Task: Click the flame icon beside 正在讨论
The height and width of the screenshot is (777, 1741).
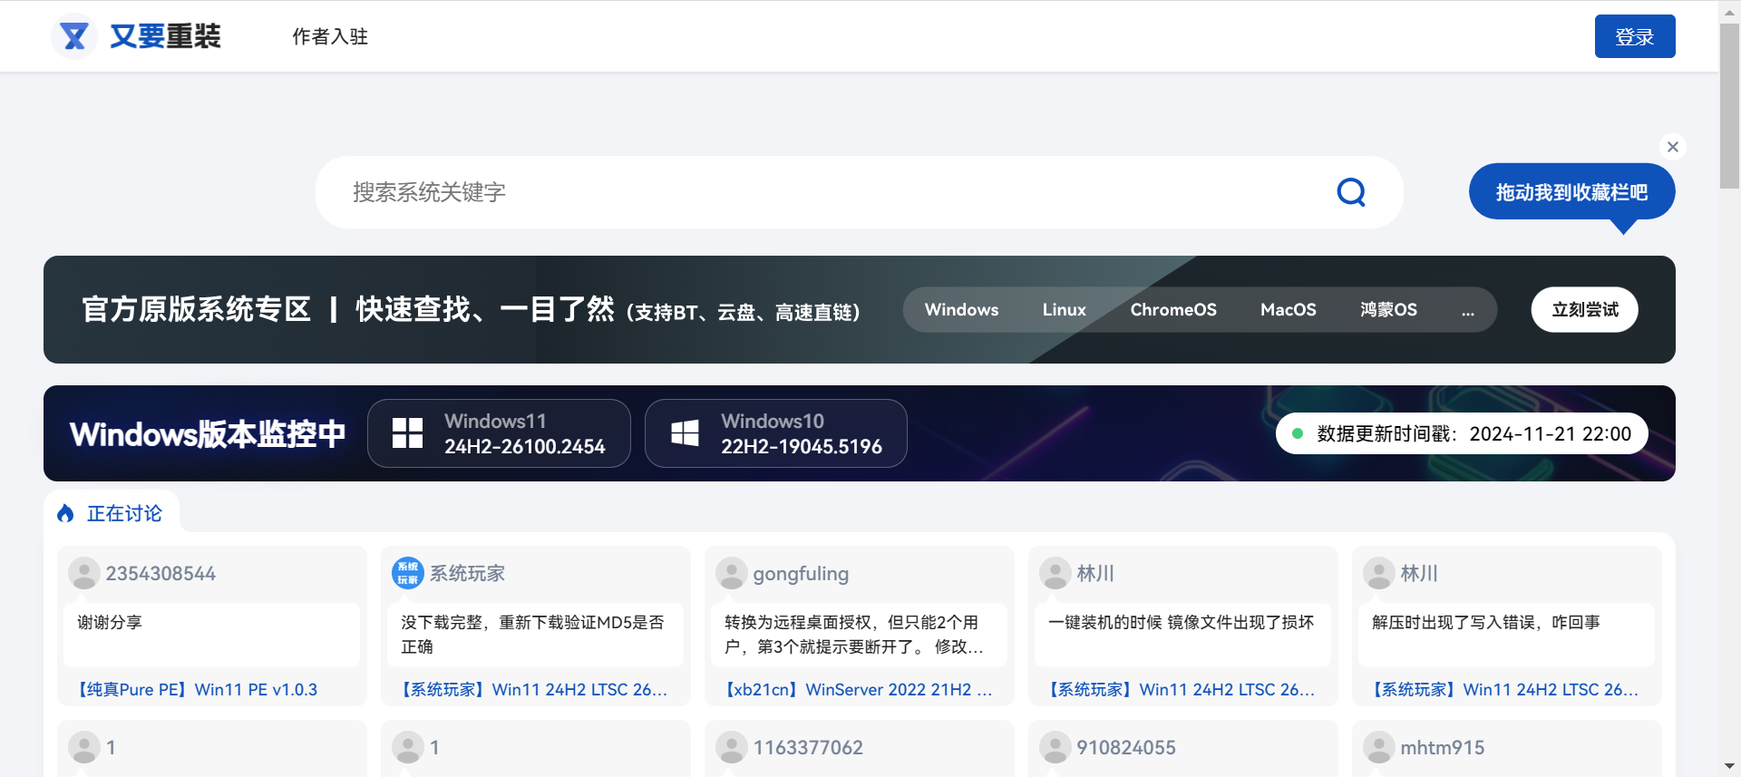Action: (65, 514)
